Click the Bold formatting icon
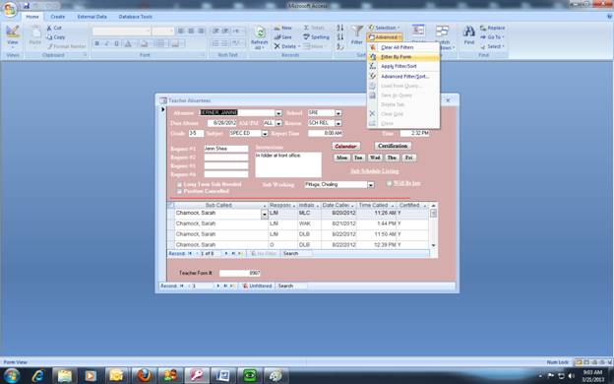614x384 pixels. click(x=97, y=43)
